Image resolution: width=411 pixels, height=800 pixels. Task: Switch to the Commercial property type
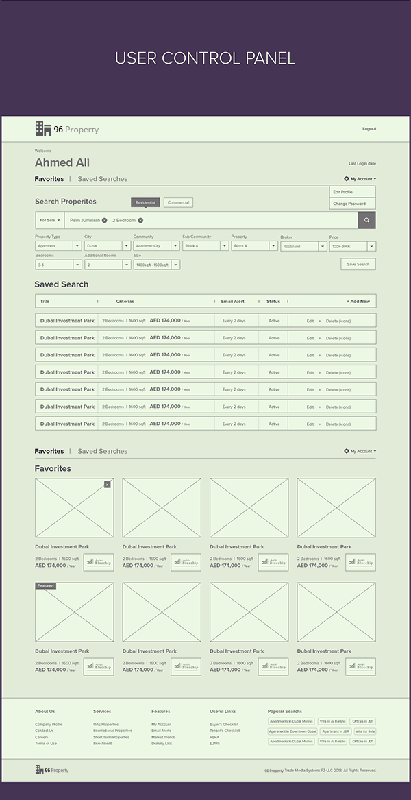pyautogui.click(x=178, y=202)
